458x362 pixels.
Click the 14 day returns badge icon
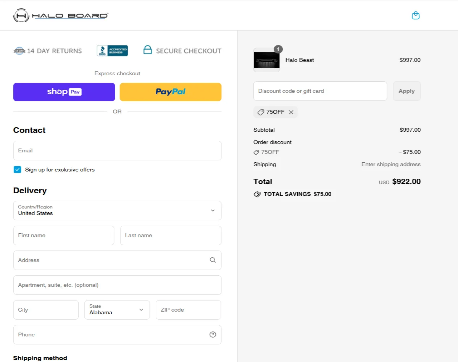click(19, 51)
